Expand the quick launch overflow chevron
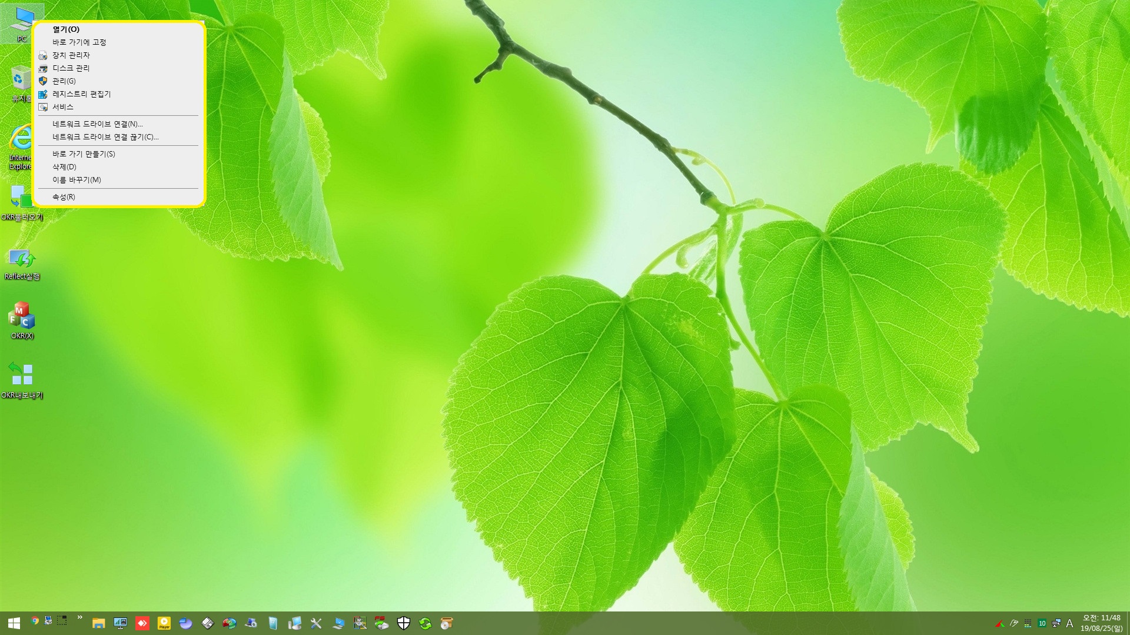This screenshot has height=635, width=1130. (79, 617)
